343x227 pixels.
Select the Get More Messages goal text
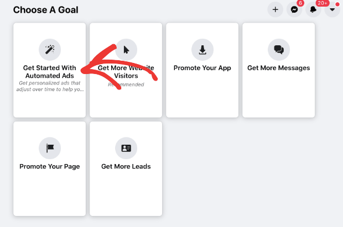pos(279,68)
